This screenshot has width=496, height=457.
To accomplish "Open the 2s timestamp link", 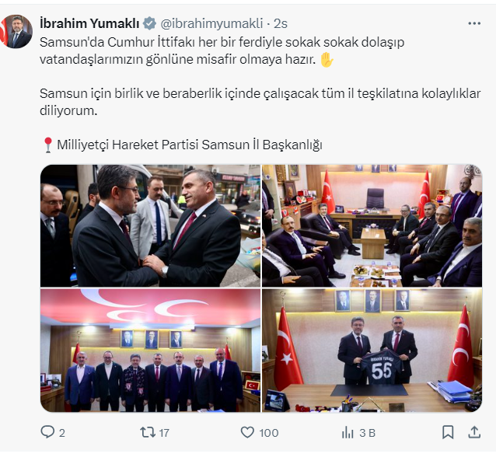I will (281, 23).
